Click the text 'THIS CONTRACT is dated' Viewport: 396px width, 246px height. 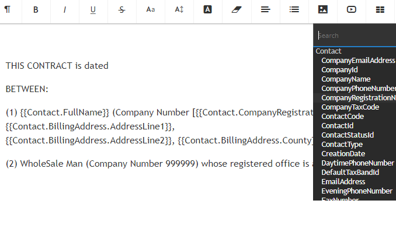click(x=57, y=66)
